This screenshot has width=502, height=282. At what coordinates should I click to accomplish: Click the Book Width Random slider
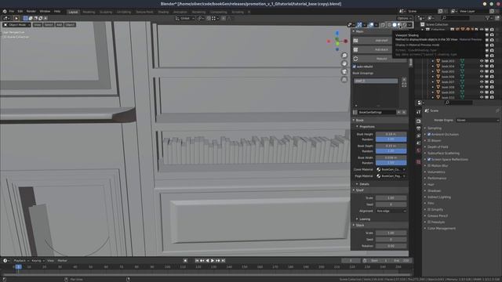pyautogui.click(x=391, y=163)
